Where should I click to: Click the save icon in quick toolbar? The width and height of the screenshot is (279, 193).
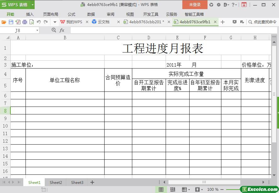click(11, 22)
